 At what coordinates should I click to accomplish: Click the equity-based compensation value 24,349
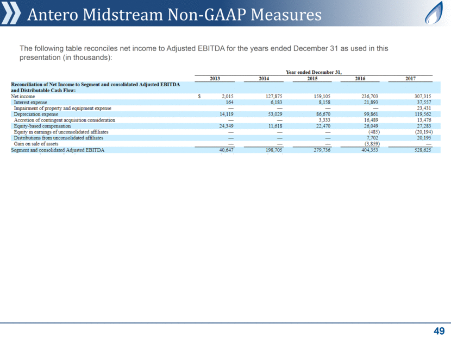[x=227, y=126]
